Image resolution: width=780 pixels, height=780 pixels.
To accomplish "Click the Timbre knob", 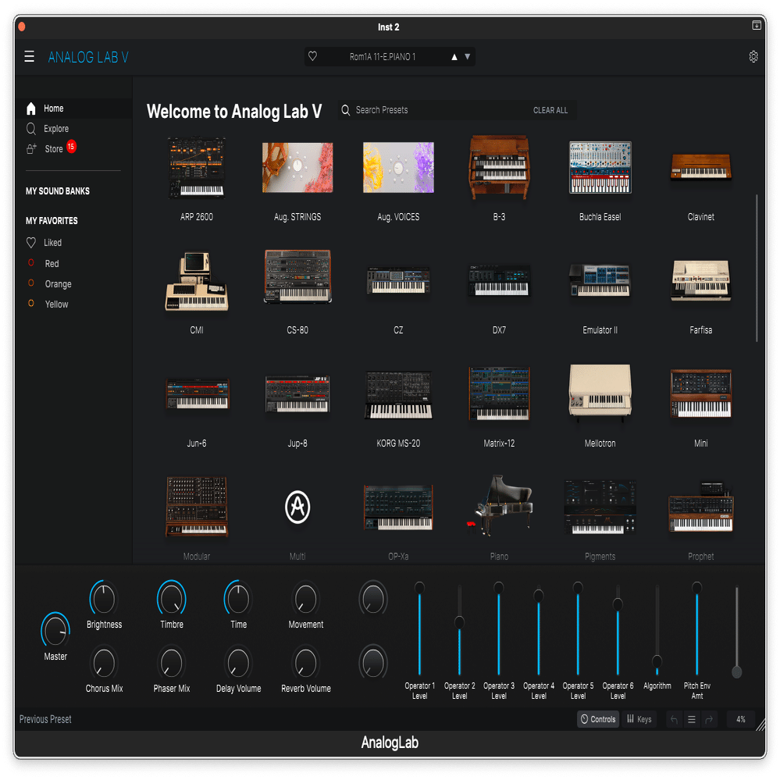I will [x=172, y=598].
